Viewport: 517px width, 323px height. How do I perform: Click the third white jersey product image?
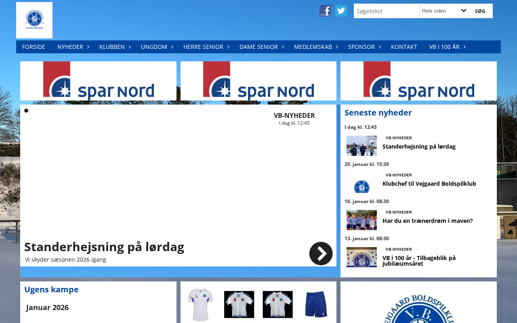pyautogui.click(x=277, y=304)
